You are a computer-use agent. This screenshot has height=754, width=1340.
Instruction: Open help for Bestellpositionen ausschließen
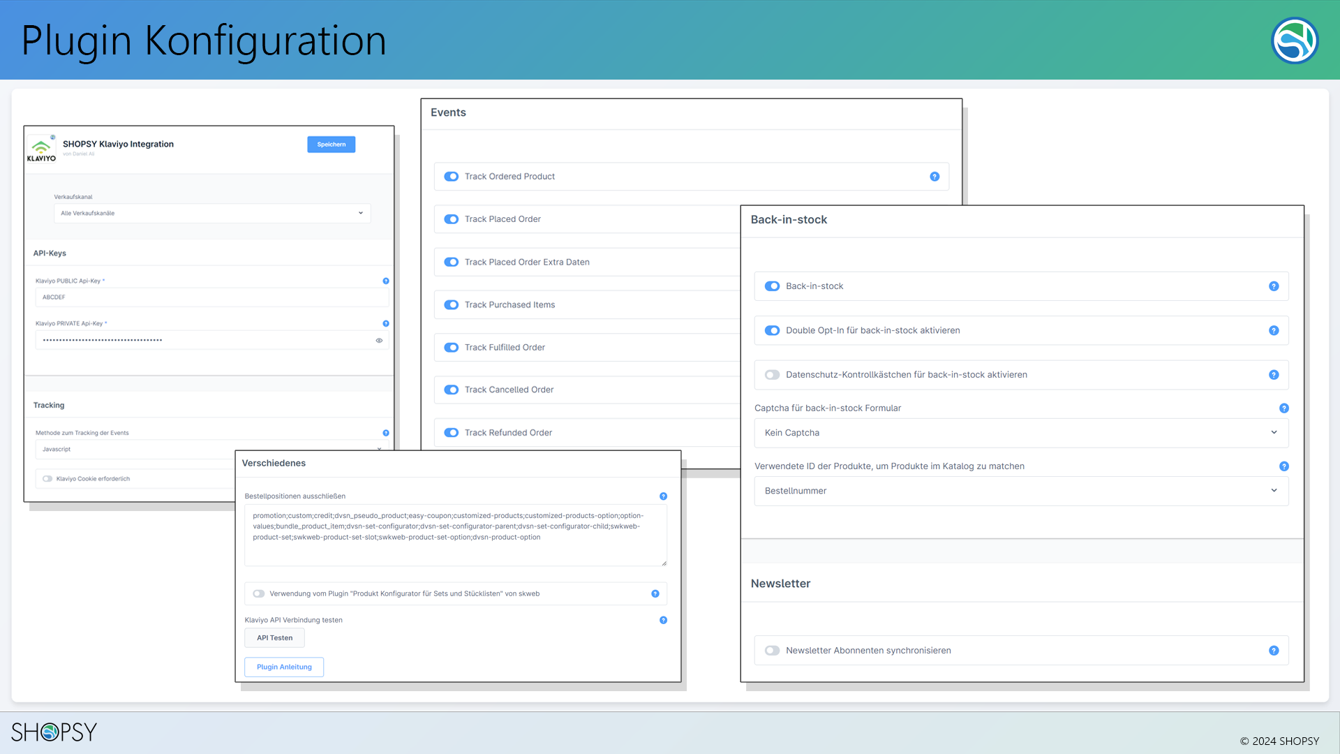[x=663, y=496]
